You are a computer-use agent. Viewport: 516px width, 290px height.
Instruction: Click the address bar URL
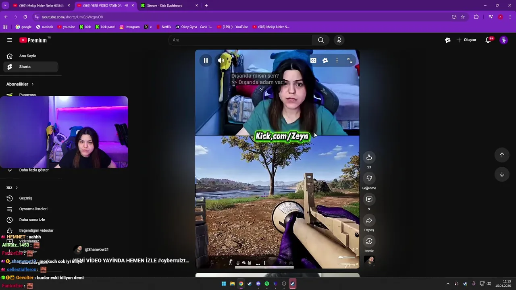pyautogui.click(x=73, y=17)
